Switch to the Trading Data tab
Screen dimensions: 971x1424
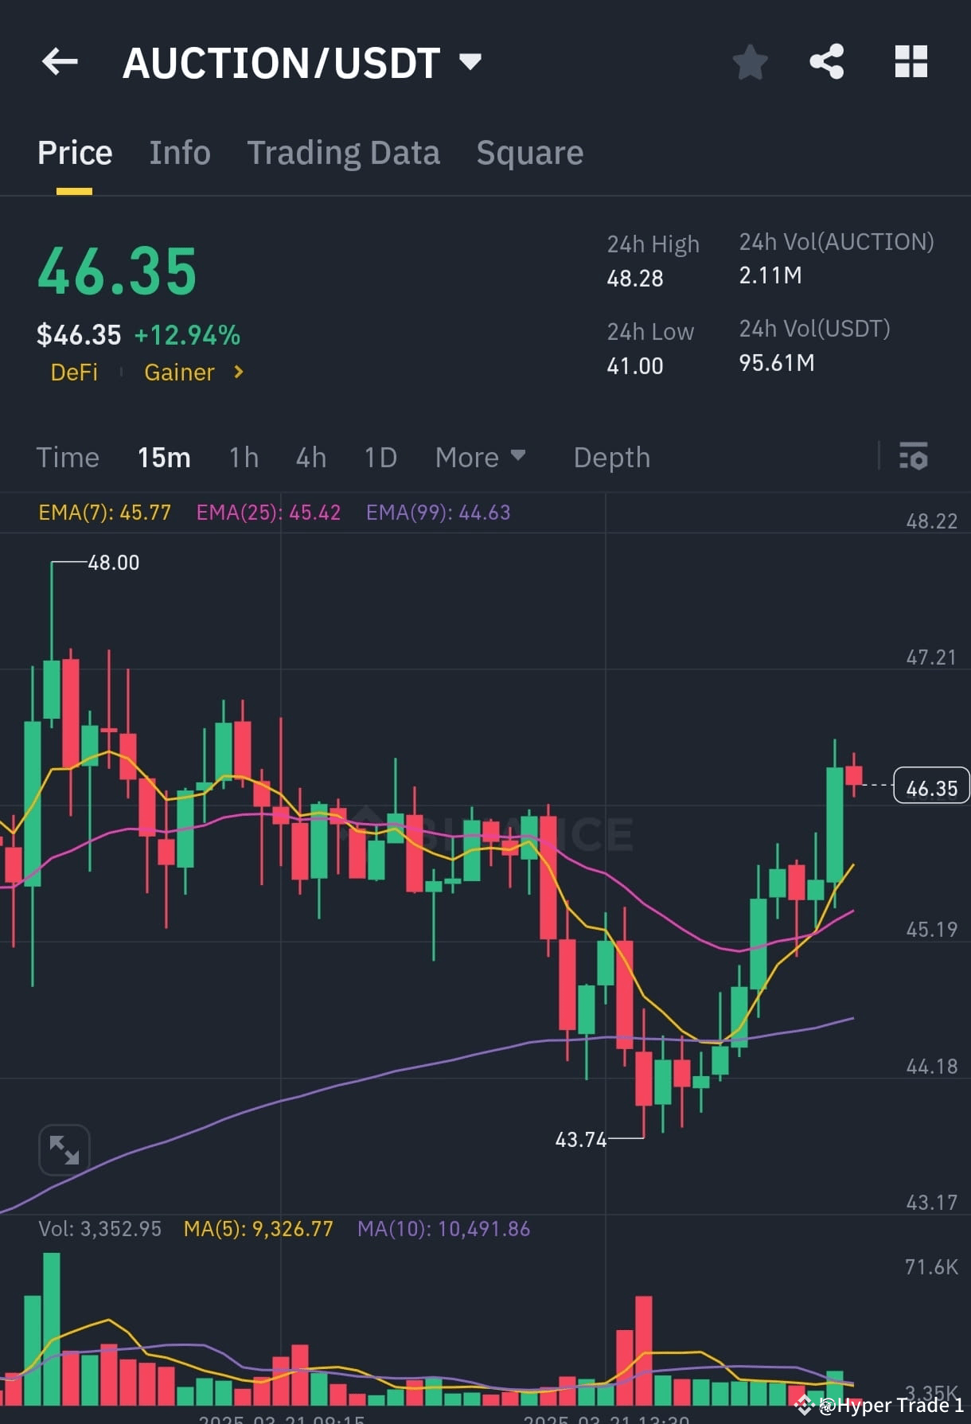coord(344,152)
